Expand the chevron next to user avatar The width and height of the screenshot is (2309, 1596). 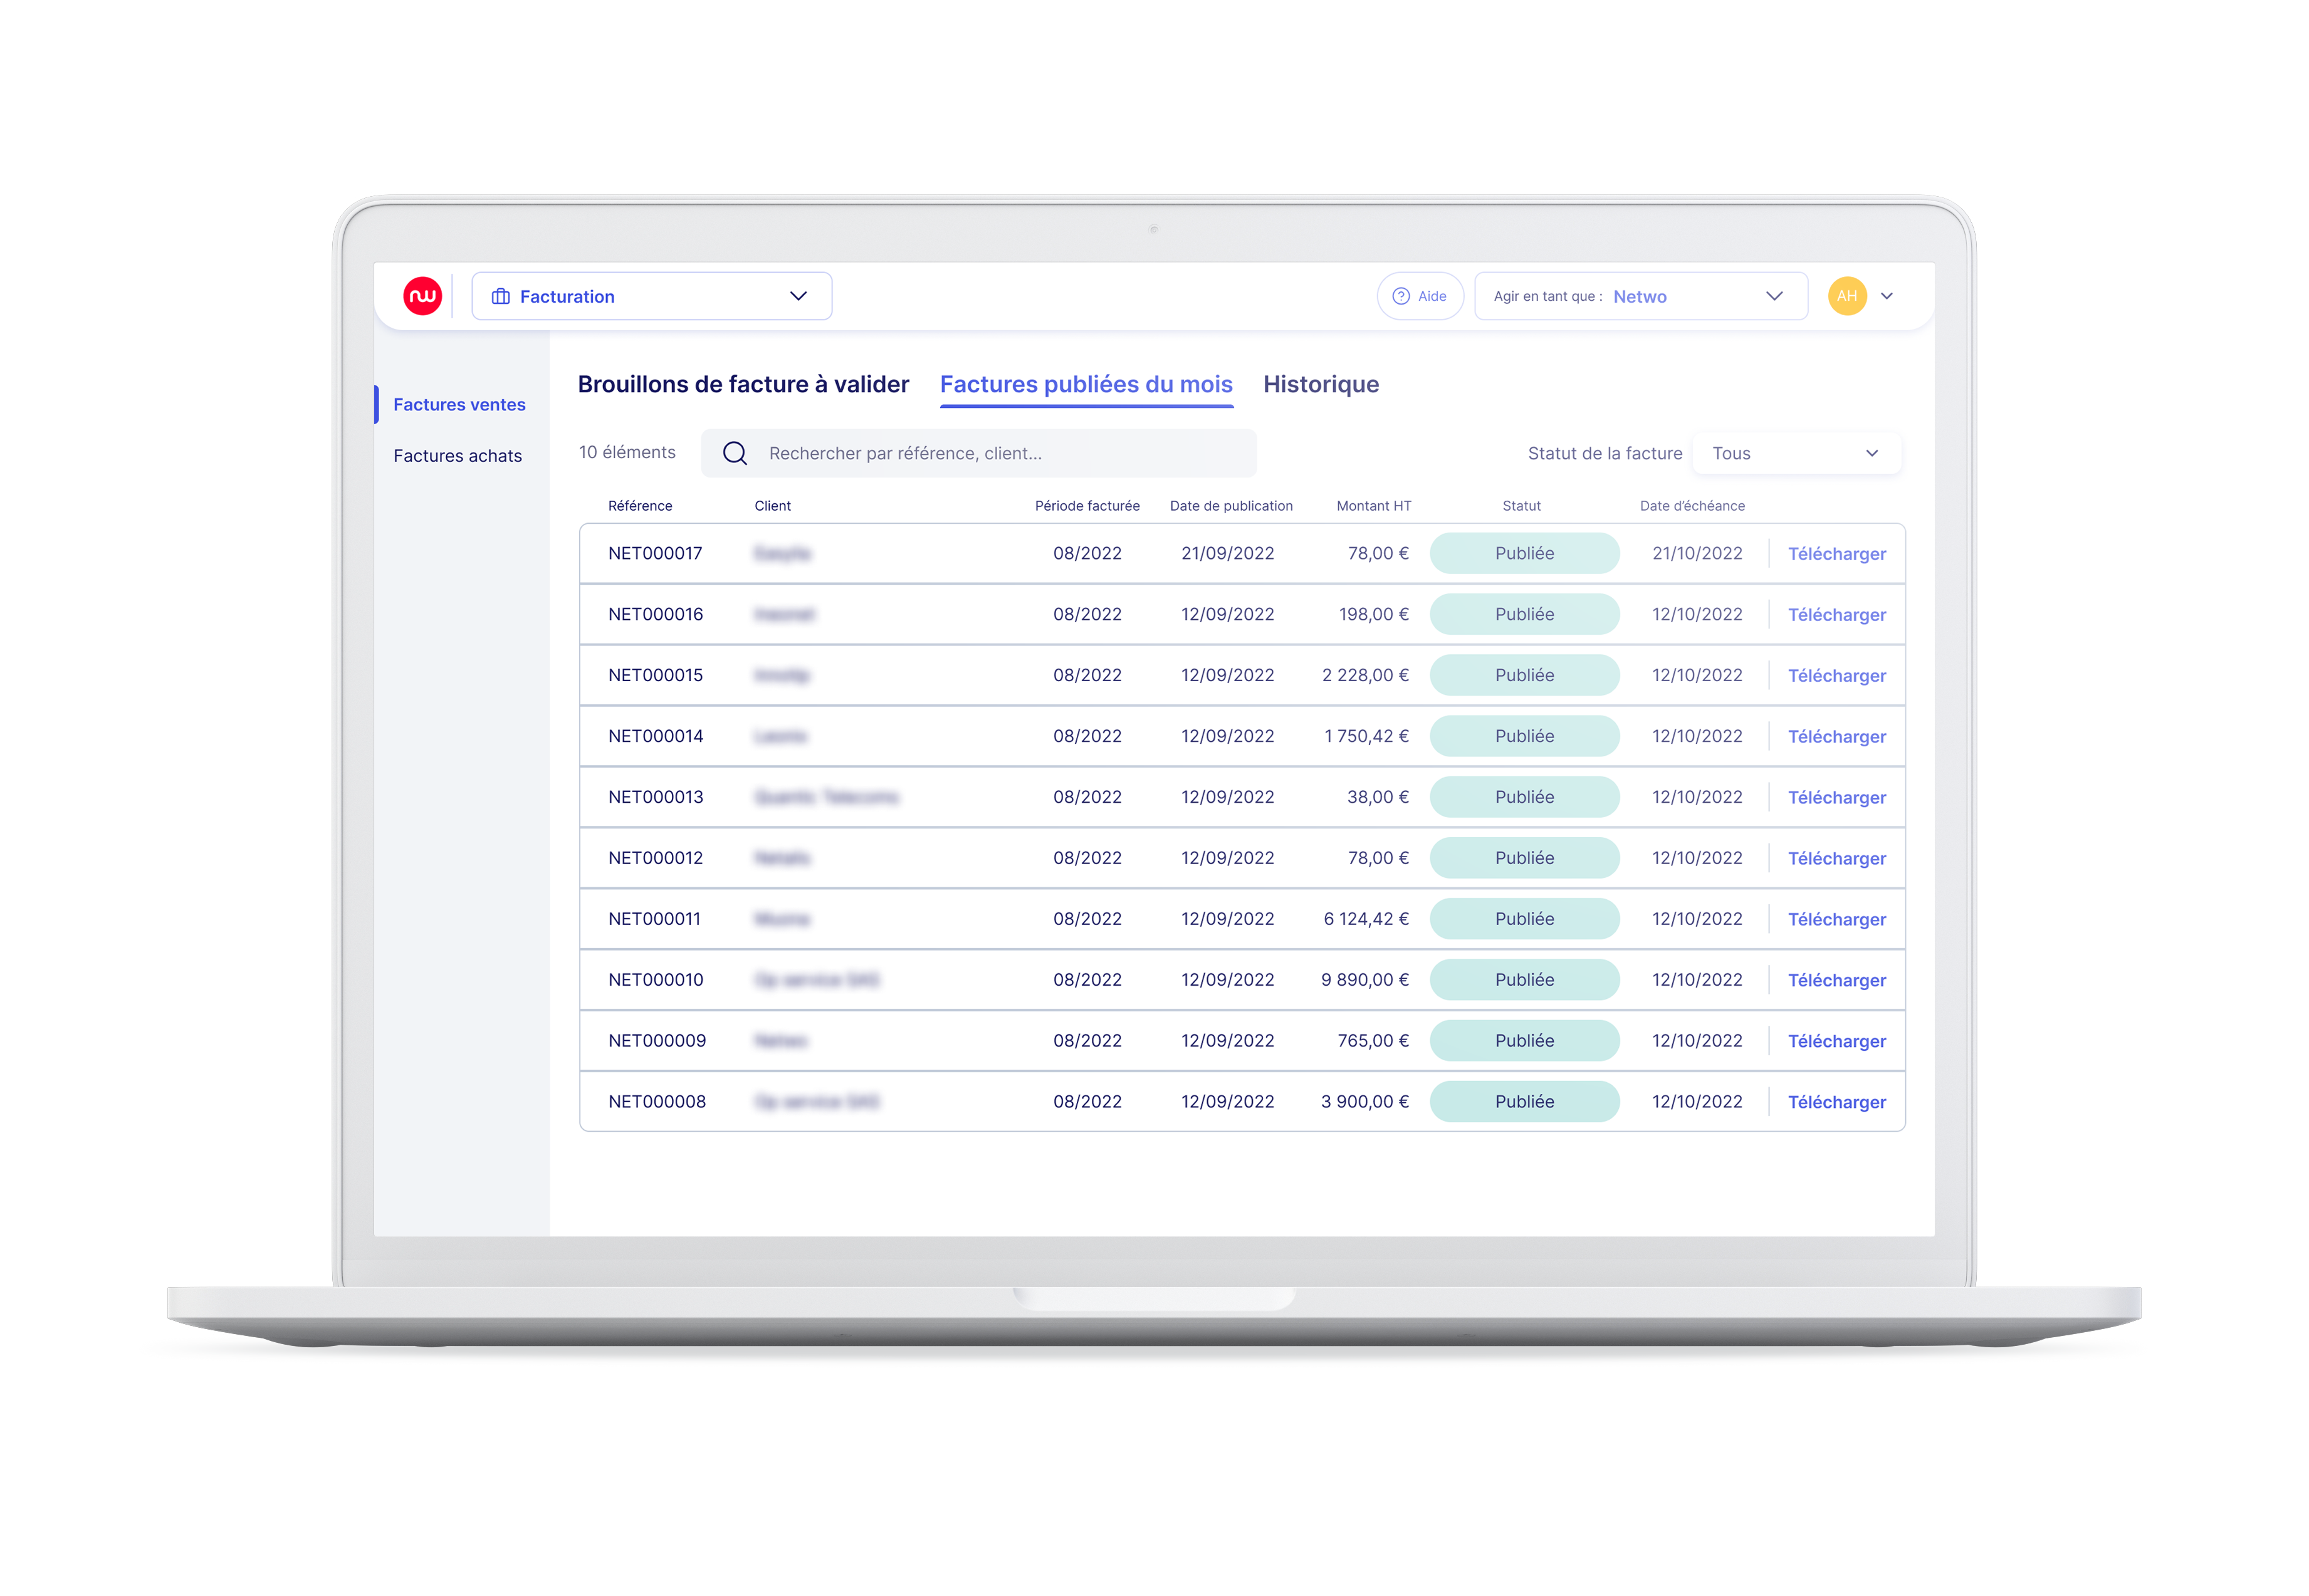1887,296
